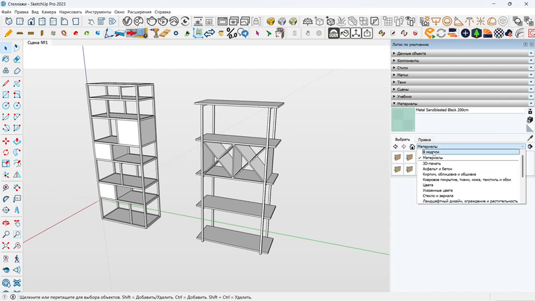
Task: Click the info circle icon in status bar
Action: click(x=13, y=297)
